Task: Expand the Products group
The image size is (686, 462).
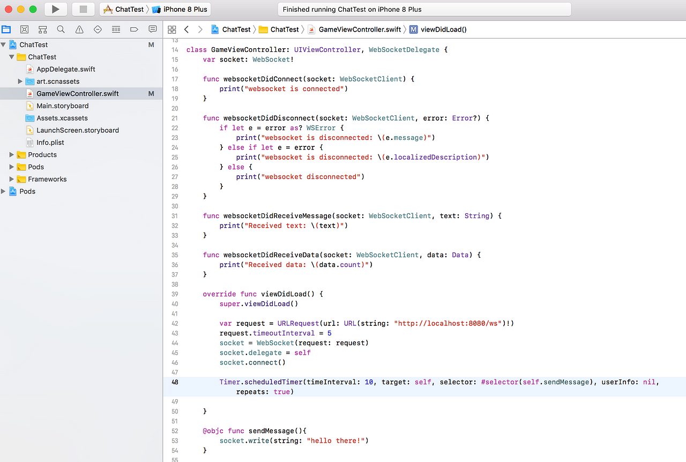Action: 11,155
